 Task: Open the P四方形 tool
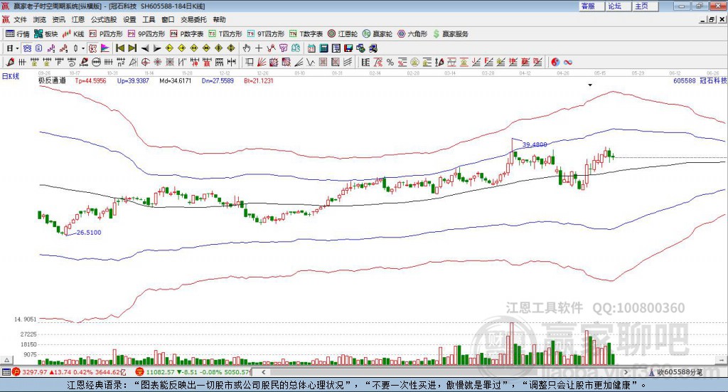pos(106,34)
